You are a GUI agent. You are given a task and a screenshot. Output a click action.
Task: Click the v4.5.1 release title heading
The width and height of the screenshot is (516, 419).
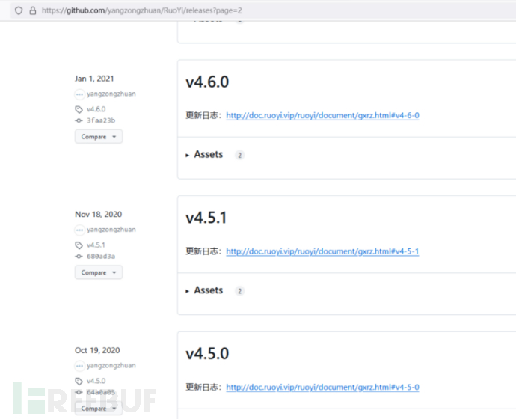click(206, 218)
